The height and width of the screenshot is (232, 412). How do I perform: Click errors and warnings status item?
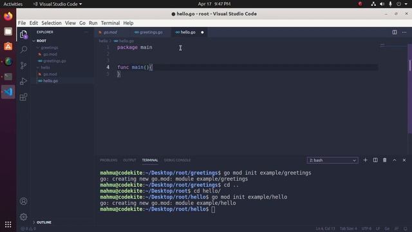pyautogui.click(x=28, y=229)
